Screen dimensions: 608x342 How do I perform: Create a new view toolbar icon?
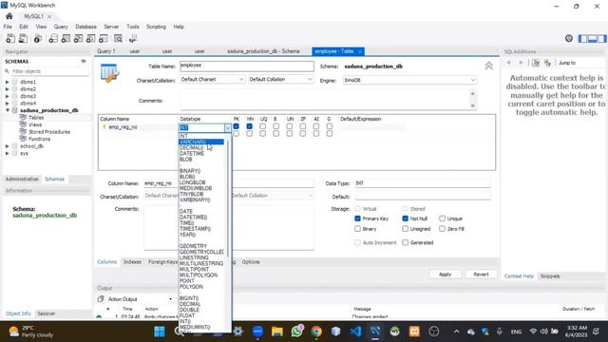[78, 38]
